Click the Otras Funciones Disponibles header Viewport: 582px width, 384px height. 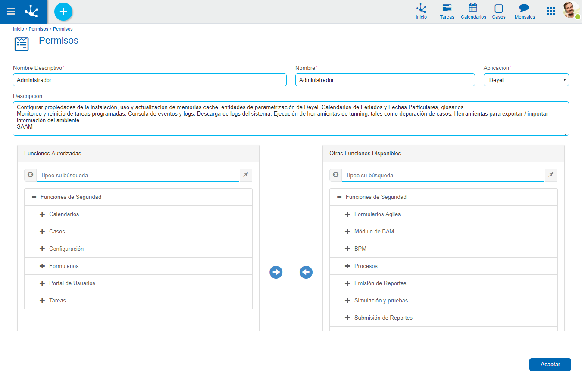tap(444, 154)
